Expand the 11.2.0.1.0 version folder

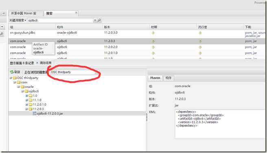point(26,105)
